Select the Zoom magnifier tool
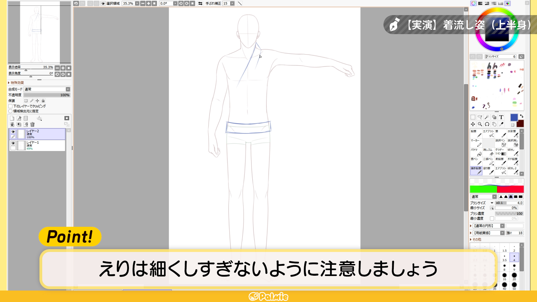The image size is (537, 302). coord(480,124)
